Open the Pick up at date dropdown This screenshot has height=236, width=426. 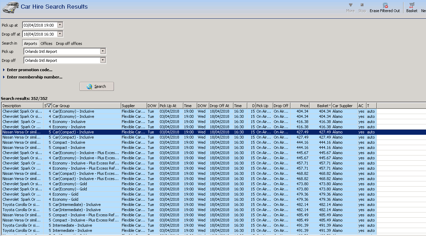click(60, 25)
